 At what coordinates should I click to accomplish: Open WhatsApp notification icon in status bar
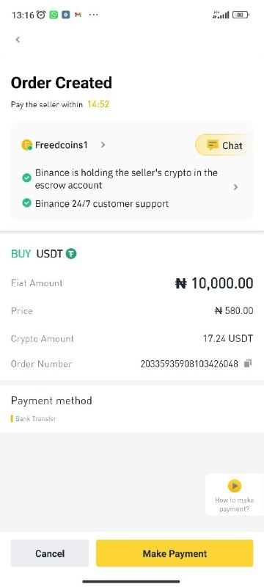point(54,15)
